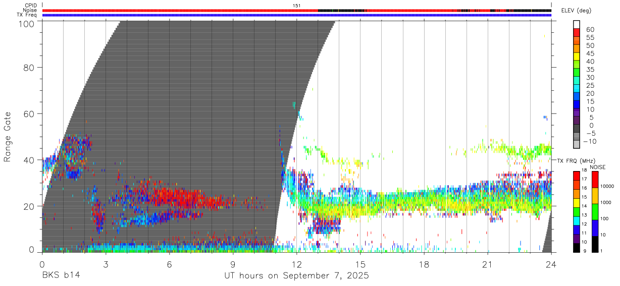Click the 16 label on TX FRQ scale
Screen dimensions: 620x286
coord(584,188)
